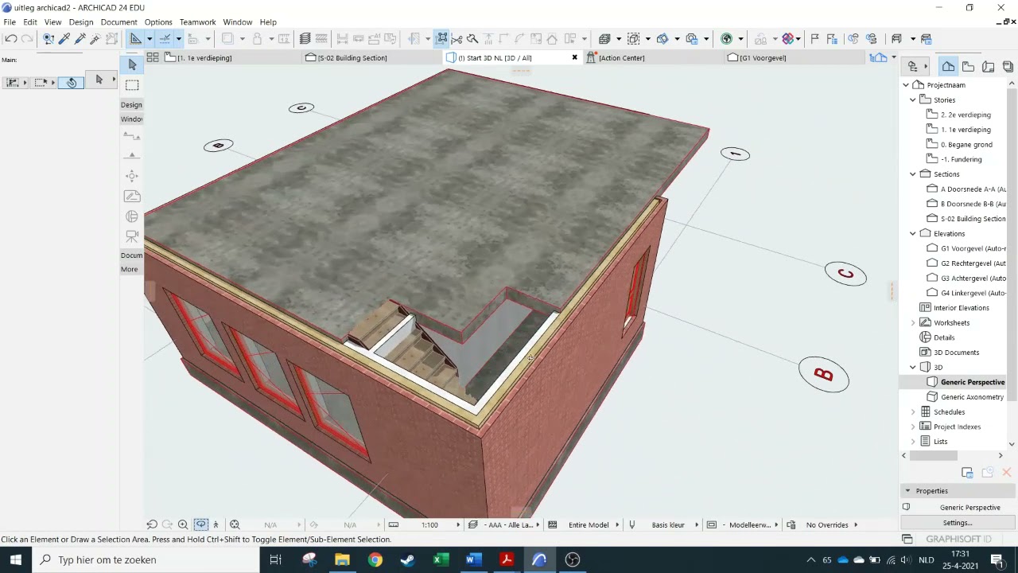Image resolution: width=1018 pixels, height=573 pixels.
Task: Click the Navigator horizontal scrollbar
Action: 933,455
